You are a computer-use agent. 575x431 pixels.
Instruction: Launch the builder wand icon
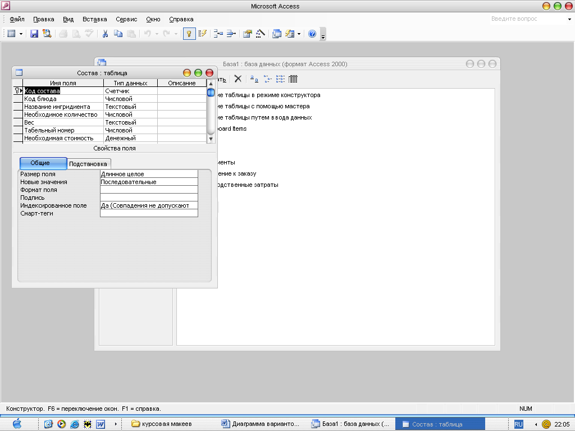click(261, 34)
